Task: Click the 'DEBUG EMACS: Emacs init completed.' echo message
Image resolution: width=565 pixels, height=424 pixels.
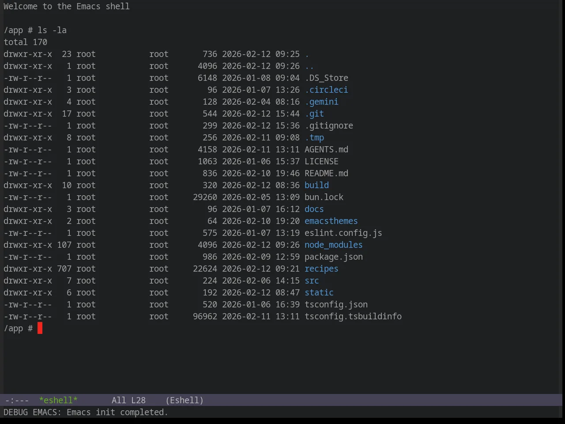Action: pyautogui.click(x=86, y=412)
